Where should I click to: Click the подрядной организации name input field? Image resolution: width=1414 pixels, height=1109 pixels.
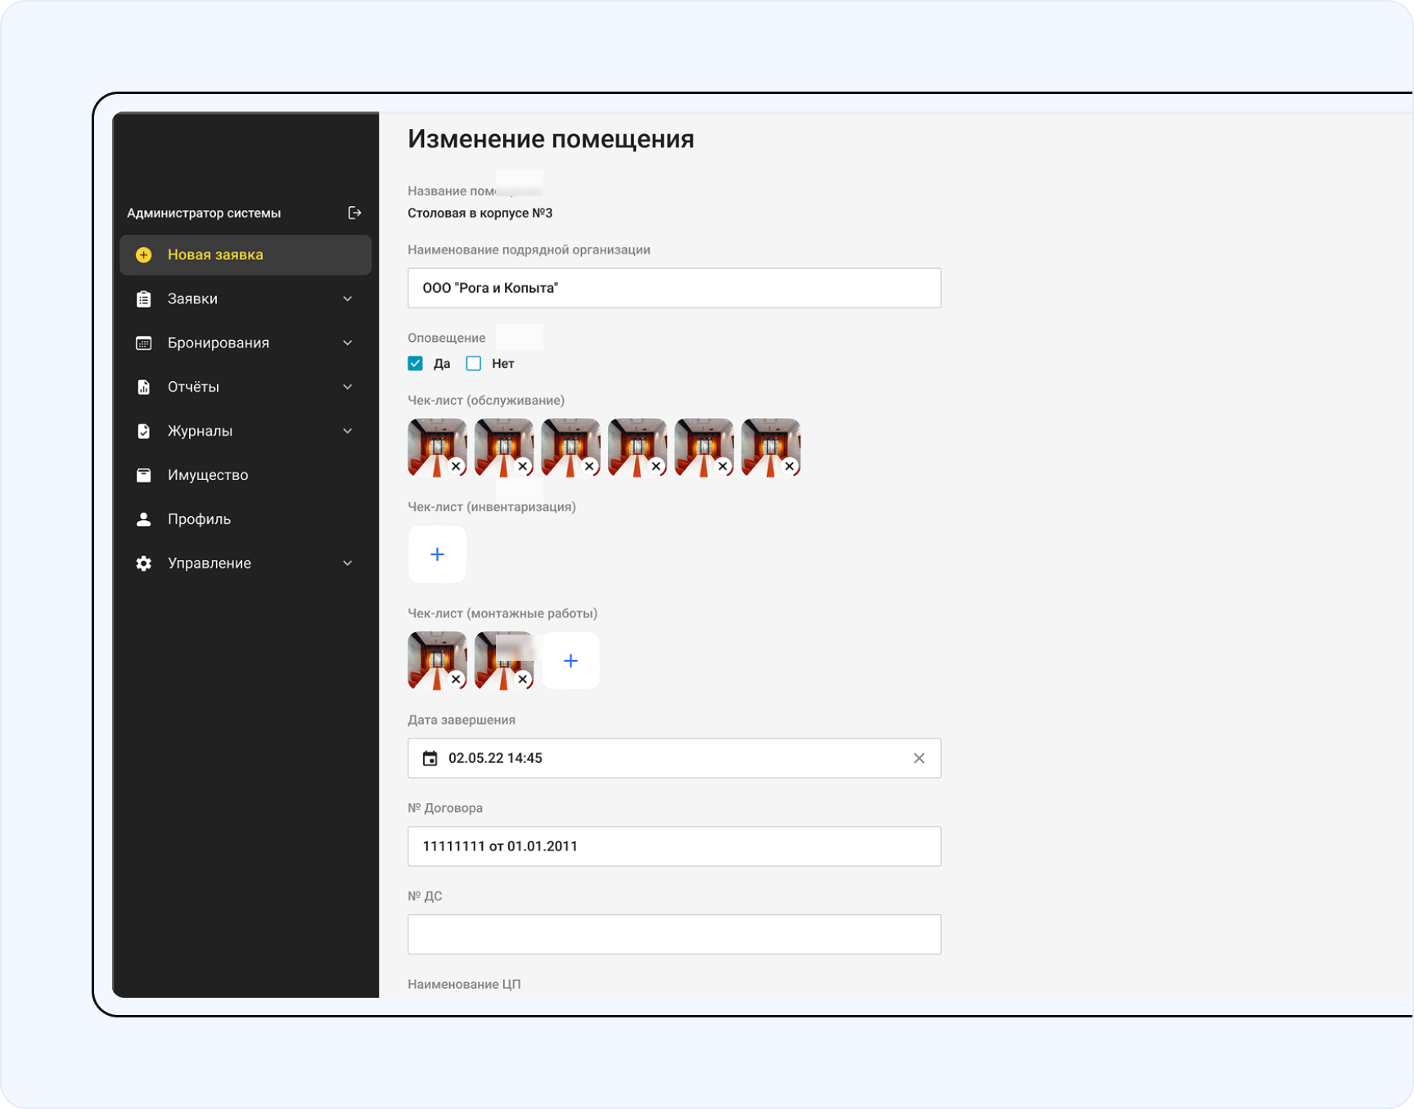[674, 288]
